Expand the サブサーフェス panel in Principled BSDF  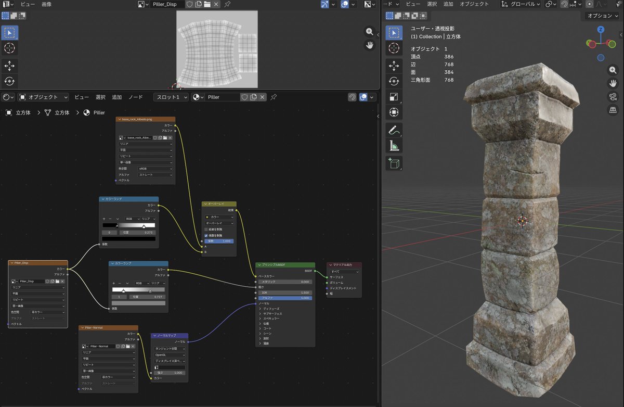click(x=272, y=314)
